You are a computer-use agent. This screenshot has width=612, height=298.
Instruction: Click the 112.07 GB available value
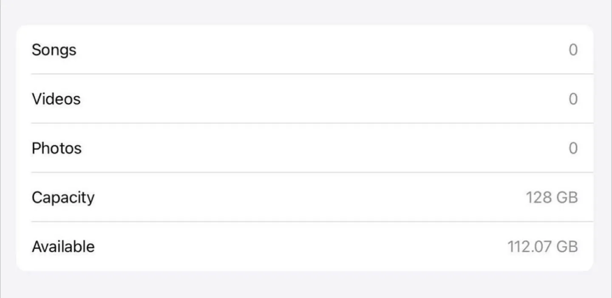pyautogui.click(x=543, y=247)
